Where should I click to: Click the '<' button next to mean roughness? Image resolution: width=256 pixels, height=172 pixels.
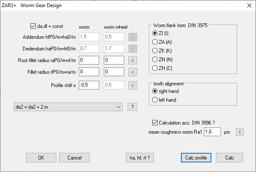click(x=240, y=132)
